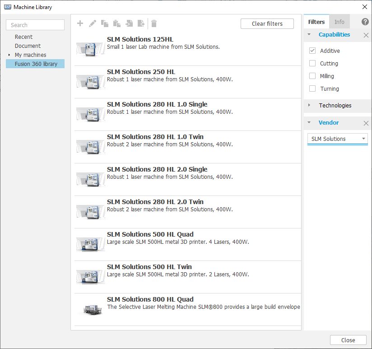Click the plus icon to add a machine
372x349 pixels.
point(80,23)
